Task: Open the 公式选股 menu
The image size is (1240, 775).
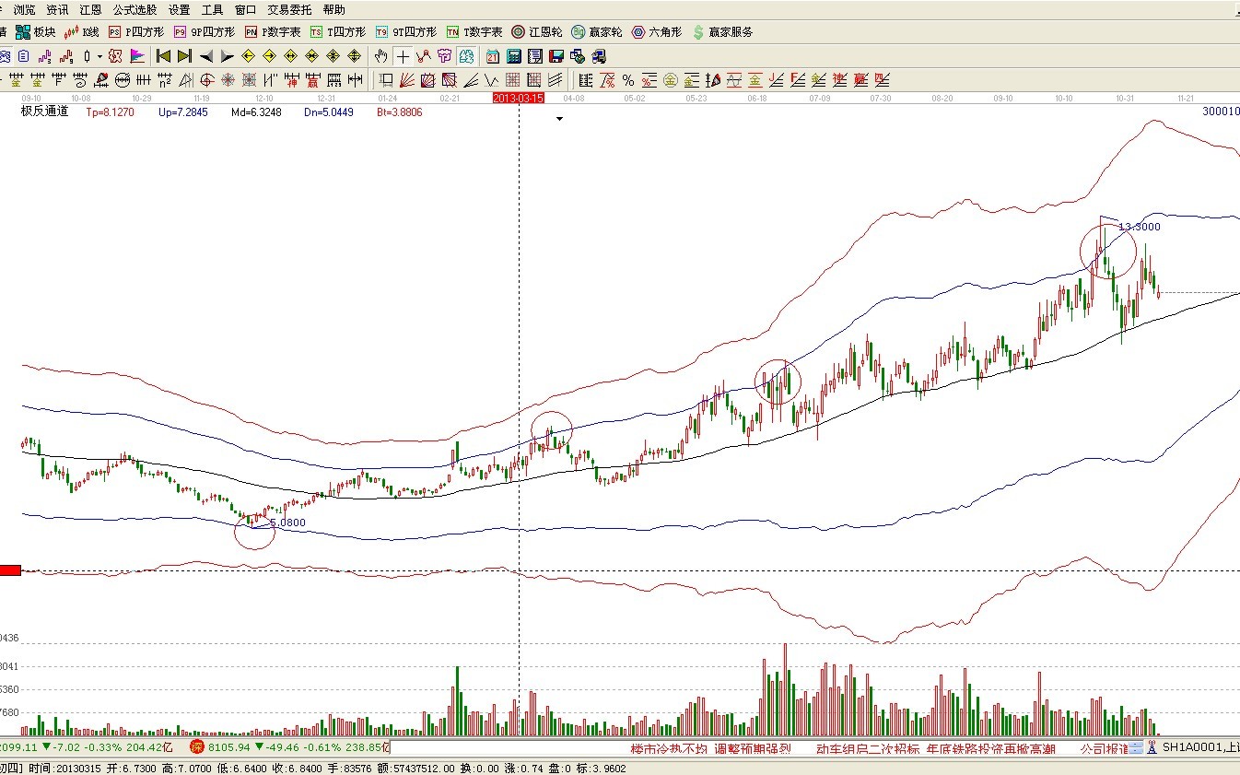Action: (135, 9)
